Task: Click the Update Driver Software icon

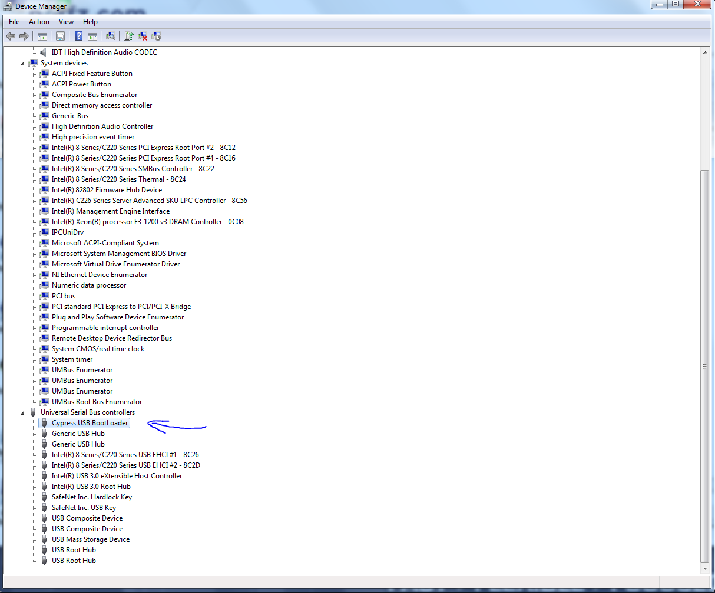Action: pyautogui.click(x=128, y=36)
